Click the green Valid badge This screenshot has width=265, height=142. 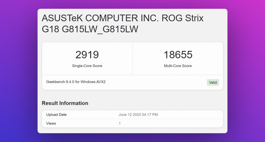coord(213,82)
